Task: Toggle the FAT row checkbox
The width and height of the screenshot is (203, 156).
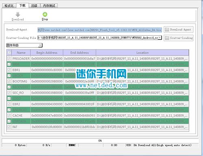Action: pyautogui.click(x=9, y=127)
